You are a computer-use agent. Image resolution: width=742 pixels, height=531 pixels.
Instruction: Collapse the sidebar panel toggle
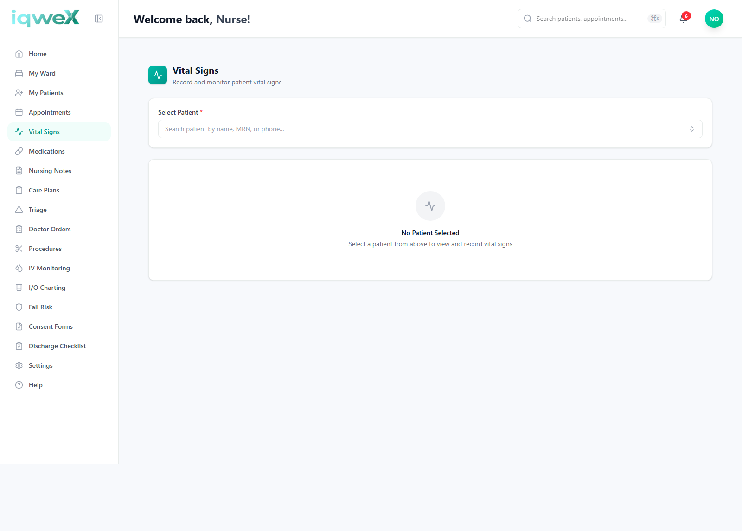coord(99,19)
